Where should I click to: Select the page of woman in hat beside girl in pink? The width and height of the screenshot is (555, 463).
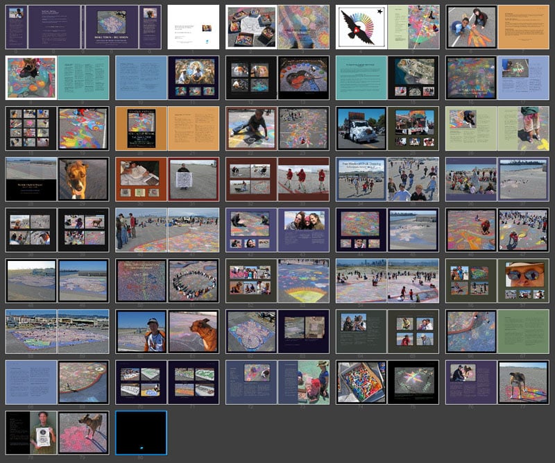pos(304,382)
